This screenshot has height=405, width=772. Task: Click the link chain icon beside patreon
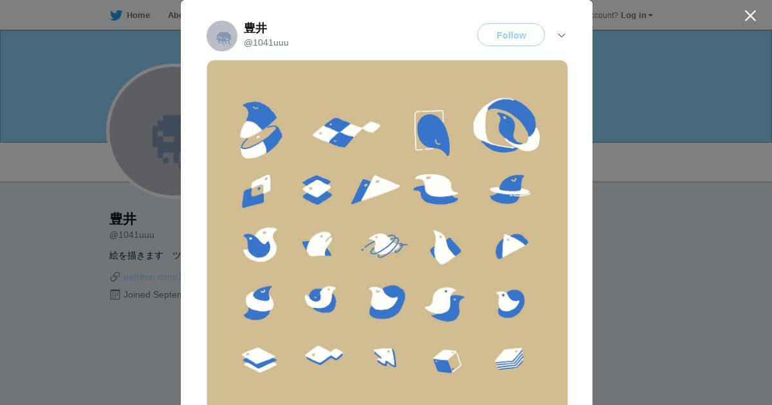115,276
